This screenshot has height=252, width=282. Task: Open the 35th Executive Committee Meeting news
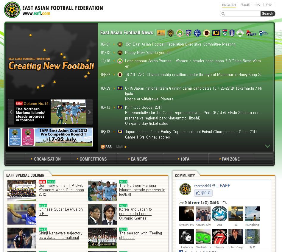click(x=180, y=44)
